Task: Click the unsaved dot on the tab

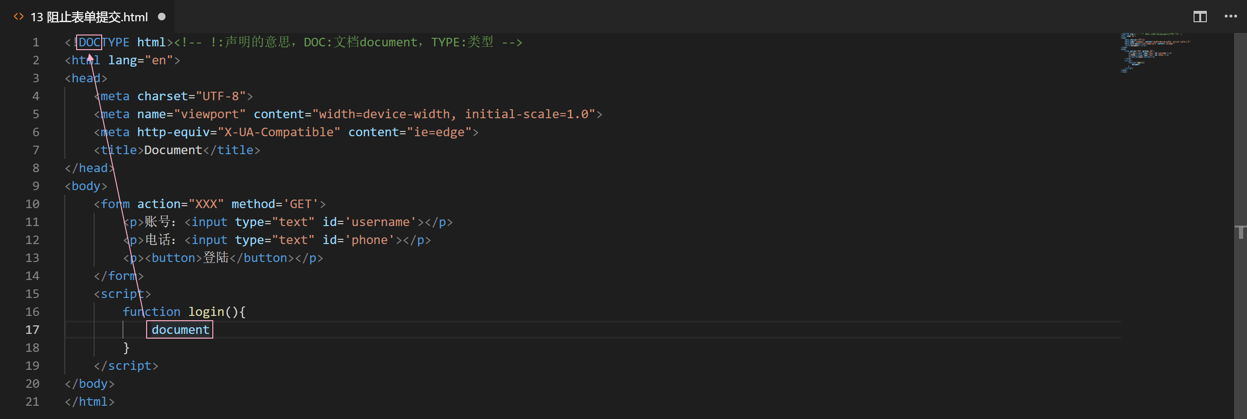Action: click(162, 17)
